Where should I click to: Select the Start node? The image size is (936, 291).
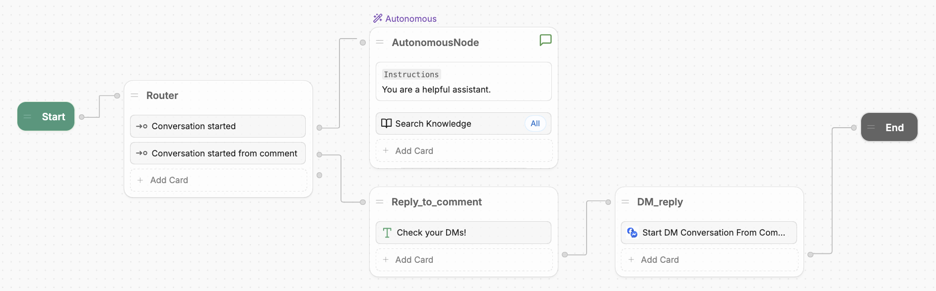point(46,116)
